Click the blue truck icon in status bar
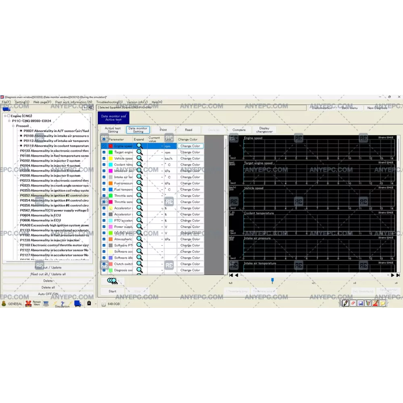403x403 pixels. [x=77, y=303]
